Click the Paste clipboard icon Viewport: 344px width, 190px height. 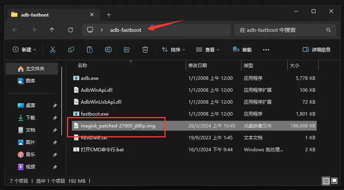pyautogui.click(x=90, y=50)
